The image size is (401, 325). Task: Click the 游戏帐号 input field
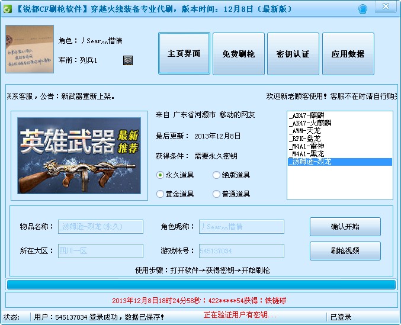[x=238, y=251]
